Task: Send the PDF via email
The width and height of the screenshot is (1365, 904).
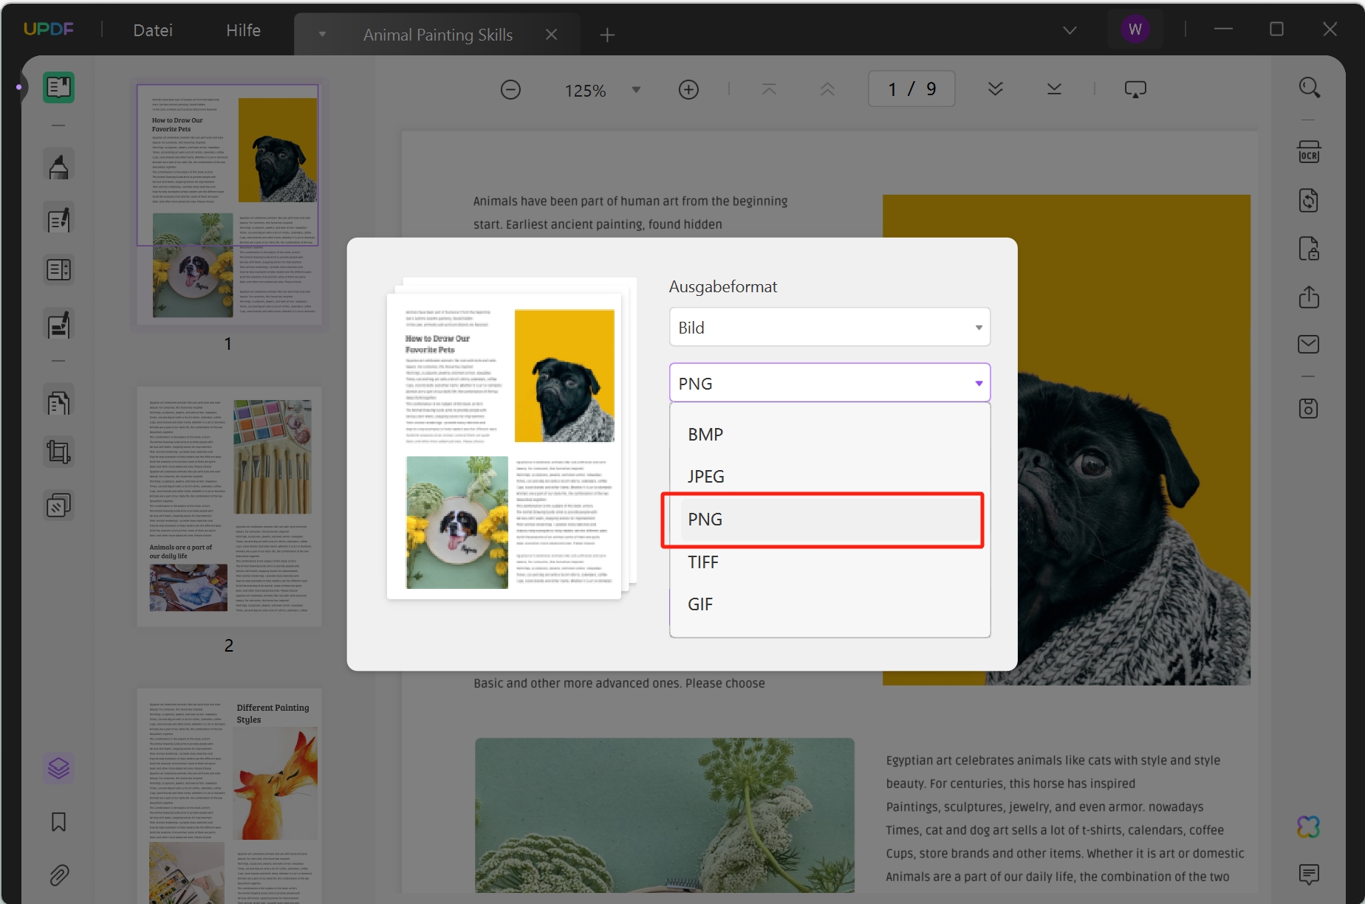Action: 1309,344
